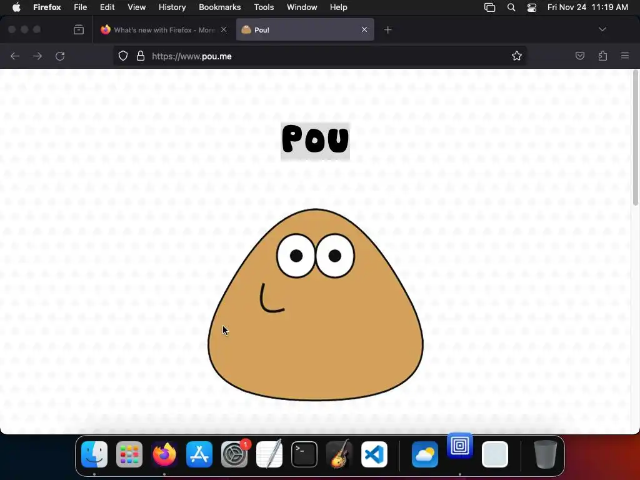Viewport: 640px width, 480px height.
Task: Expand the list all tabs chevron
Action: click(602, 29)
